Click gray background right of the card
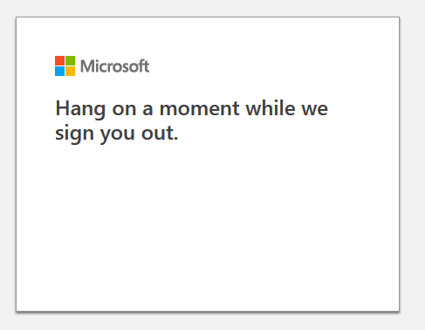Viewport: 425px width, 330px height. [x=413, y=165]
